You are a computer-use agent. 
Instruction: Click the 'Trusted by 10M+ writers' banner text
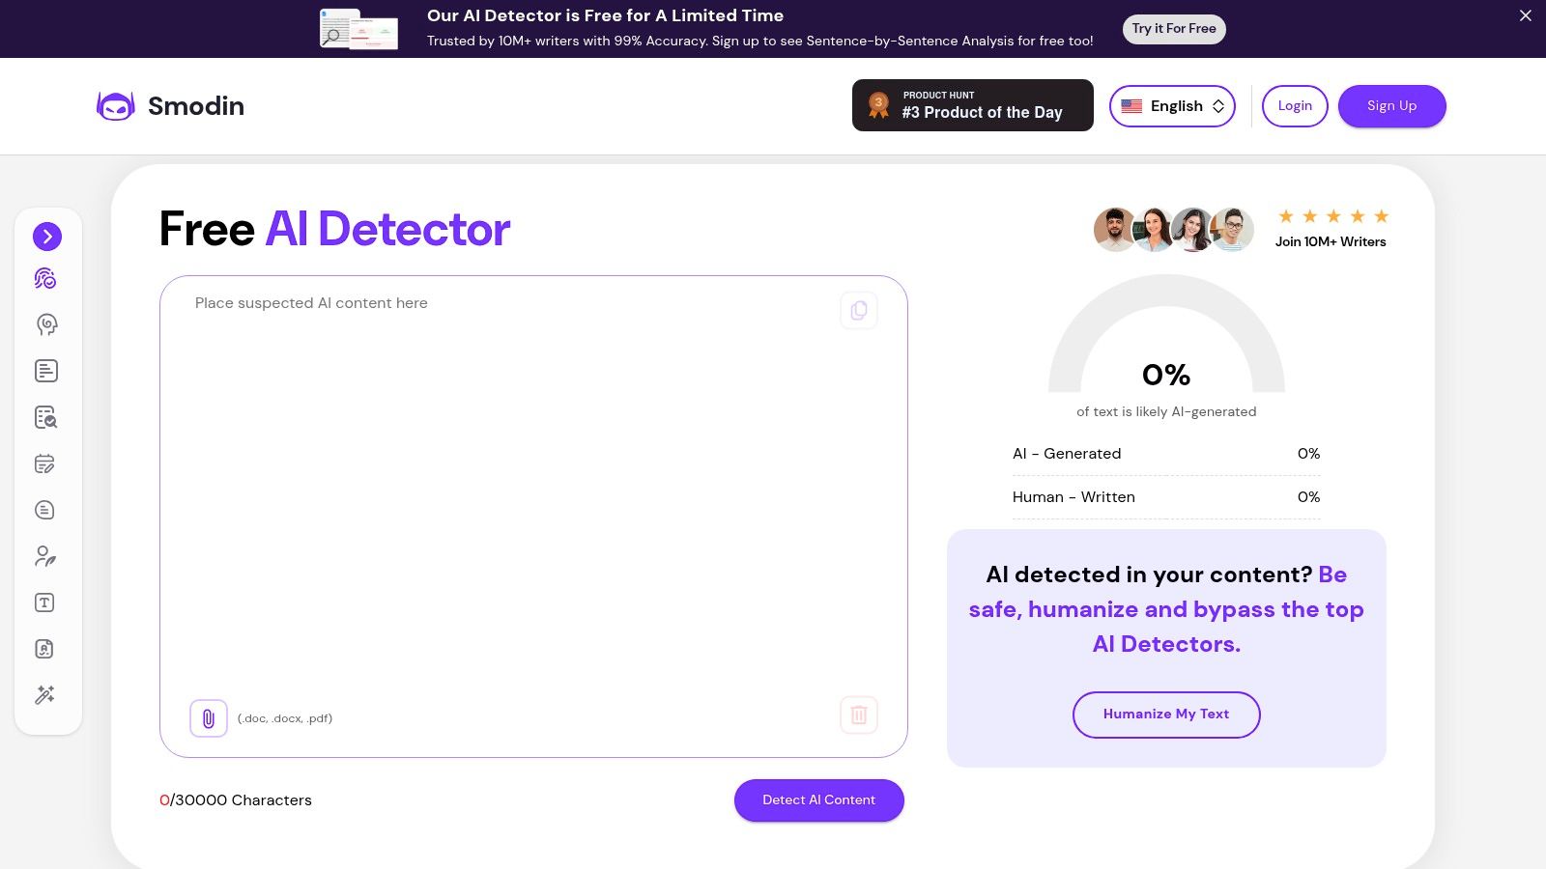tap(760, 41)
